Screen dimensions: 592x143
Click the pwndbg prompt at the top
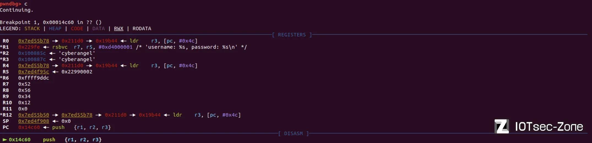point(11,4)
